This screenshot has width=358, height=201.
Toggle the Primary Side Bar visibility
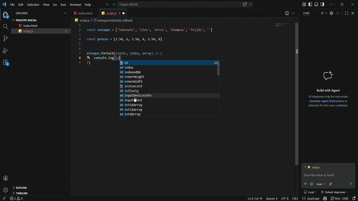[x=310, y=4]
